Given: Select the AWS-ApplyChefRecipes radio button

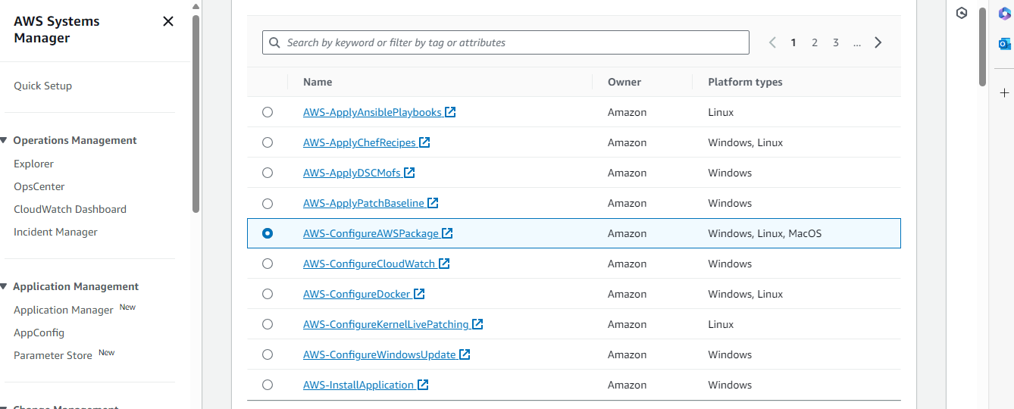Looking at the screenshot, I should [268, 142].
